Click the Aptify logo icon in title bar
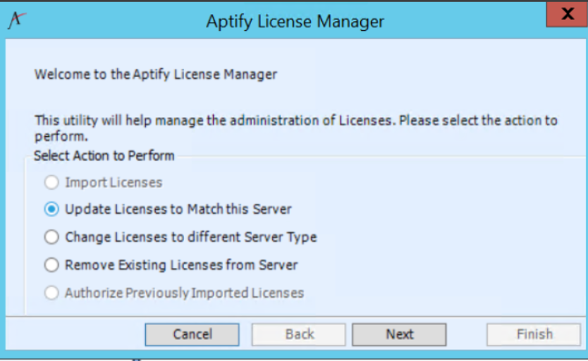The width and height of the screenshot is (588, 361). click(17, 20)
